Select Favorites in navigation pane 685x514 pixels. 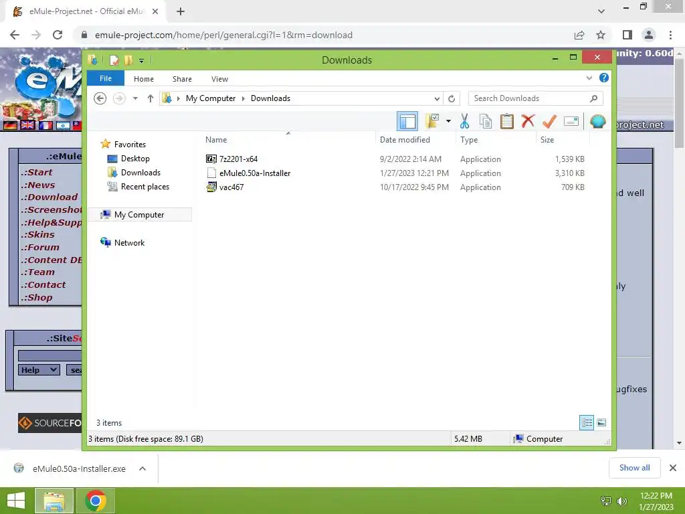click(x=130, y=145)
